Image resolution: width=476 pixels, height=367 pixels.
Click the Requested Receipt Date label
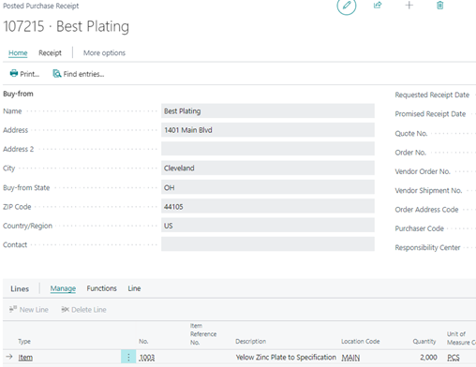[432, 95]
